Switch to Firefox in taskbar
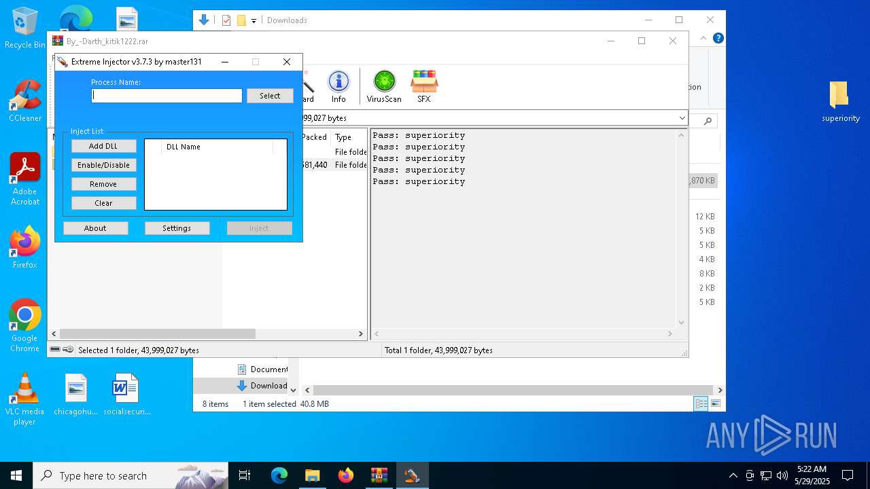This screenshot has height=489, width=870. (x=345, y=475)
